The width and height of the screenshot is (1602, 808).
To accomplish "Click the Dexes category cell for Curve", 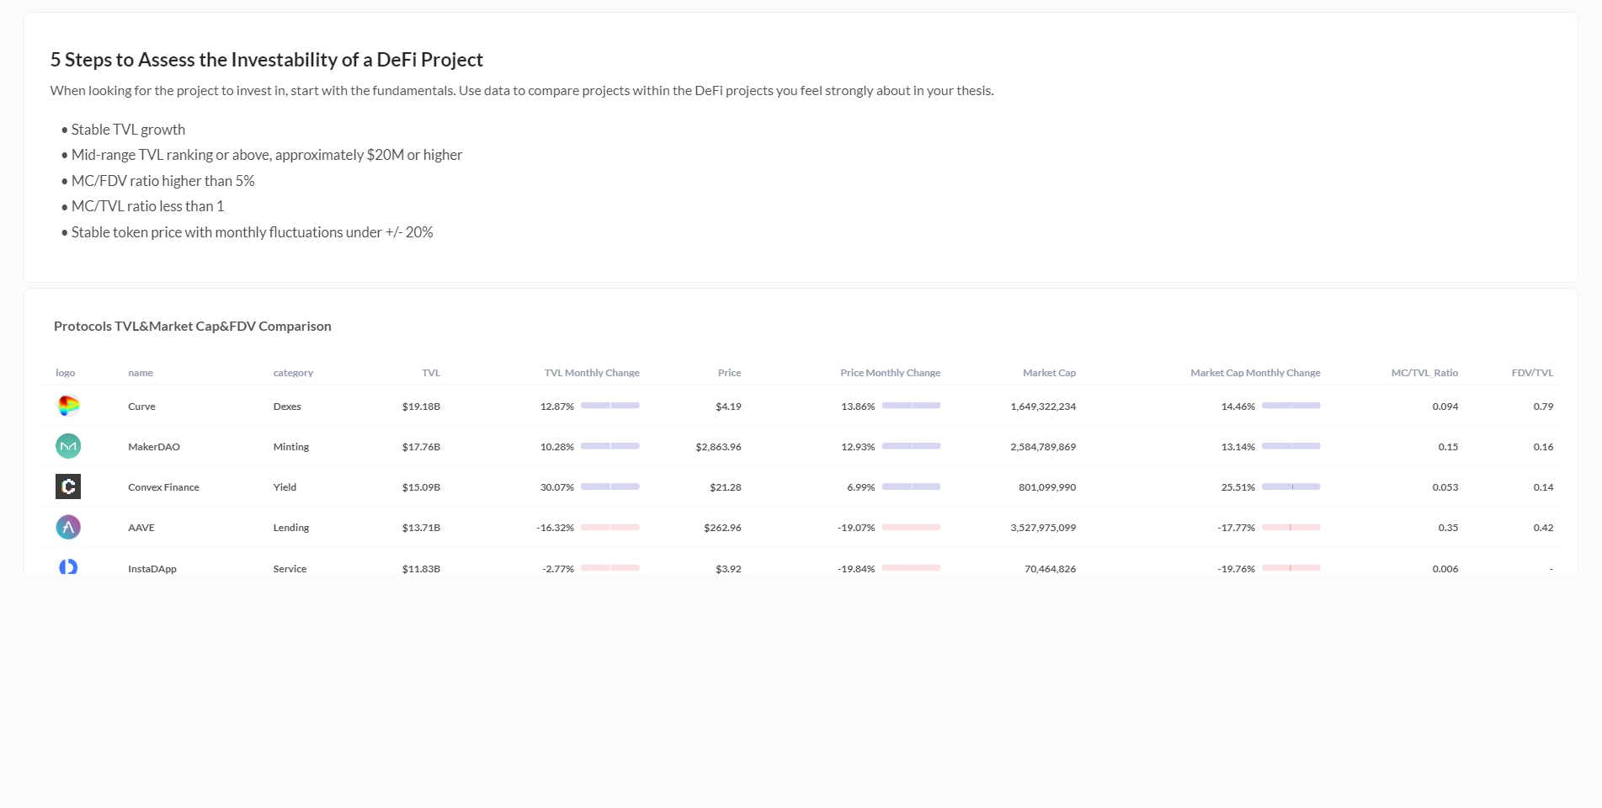I will coord(287,406).
